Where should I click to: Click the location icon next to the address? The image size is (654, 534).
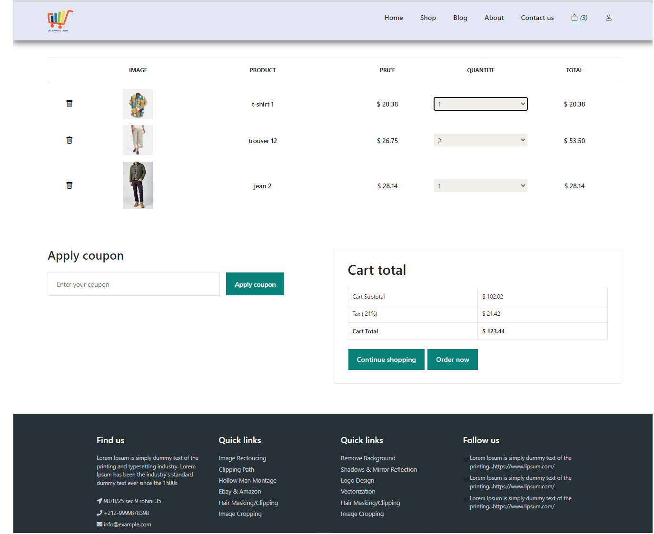coord(99,501)
